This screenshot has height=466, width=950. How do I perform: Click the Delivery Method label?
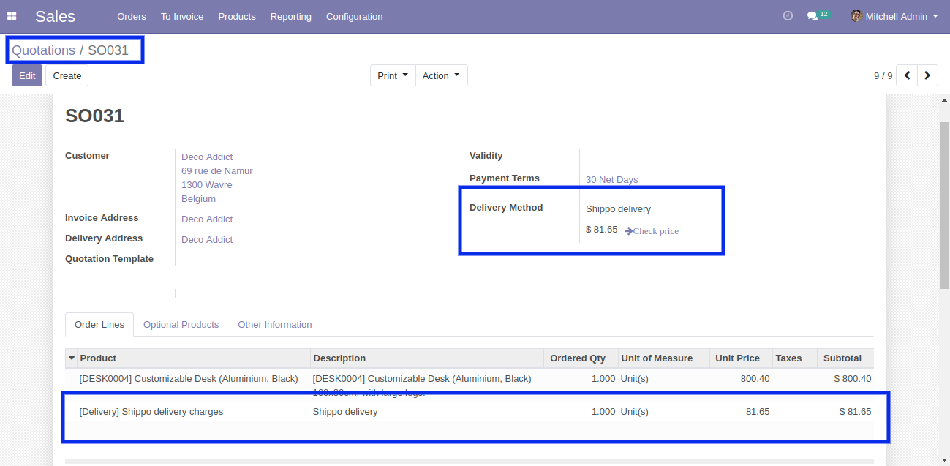point(506,208)
